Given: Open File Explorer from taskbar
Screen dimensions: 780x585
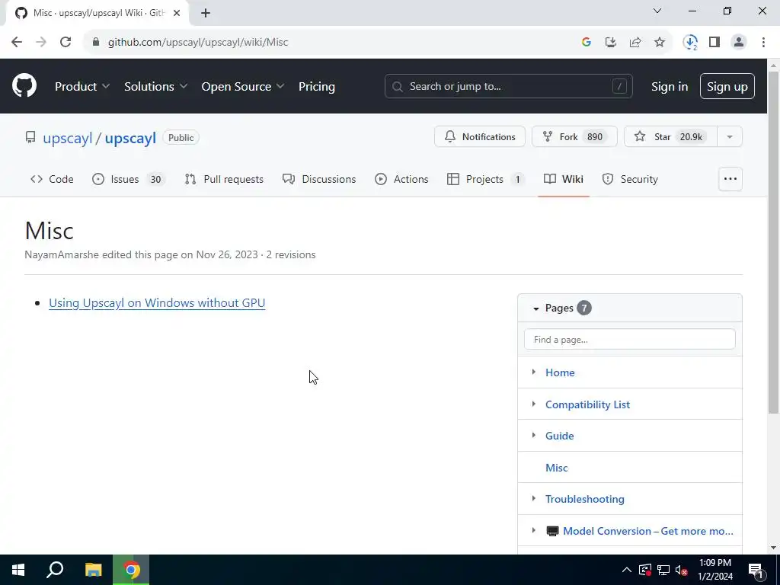Looking at the screenshot, I should (93, 570).
